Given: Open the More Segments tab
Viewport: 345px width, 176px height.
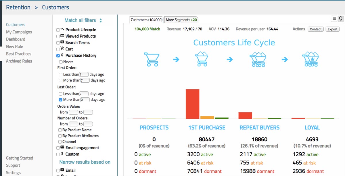Looking at the screenshot, I should click(x=181, y=20).
